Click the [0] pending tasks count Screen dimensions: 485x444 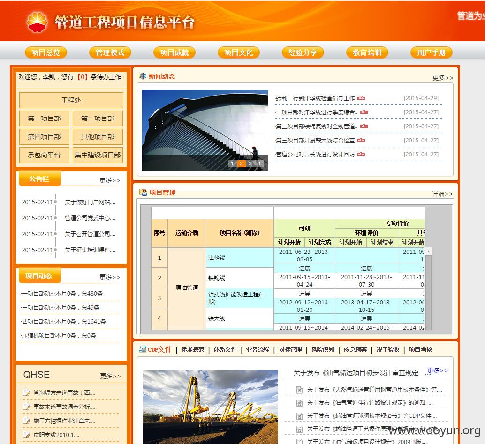click(82, 77)
